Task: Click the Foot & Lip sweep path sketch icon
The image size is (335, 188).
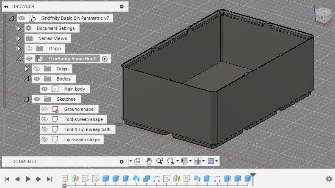Action: tap(55, 129)
